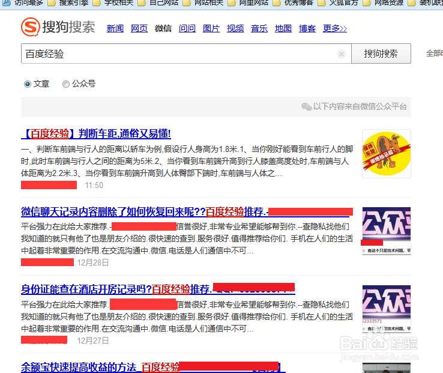Screen dimensions: 443x373
Task: Click the 11:50 timestamp text
Action: [x=94, y=185]
